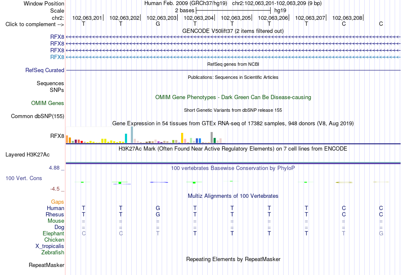Select the Rhesus species label
Screen dimensions: 401x275
point(55,214)
